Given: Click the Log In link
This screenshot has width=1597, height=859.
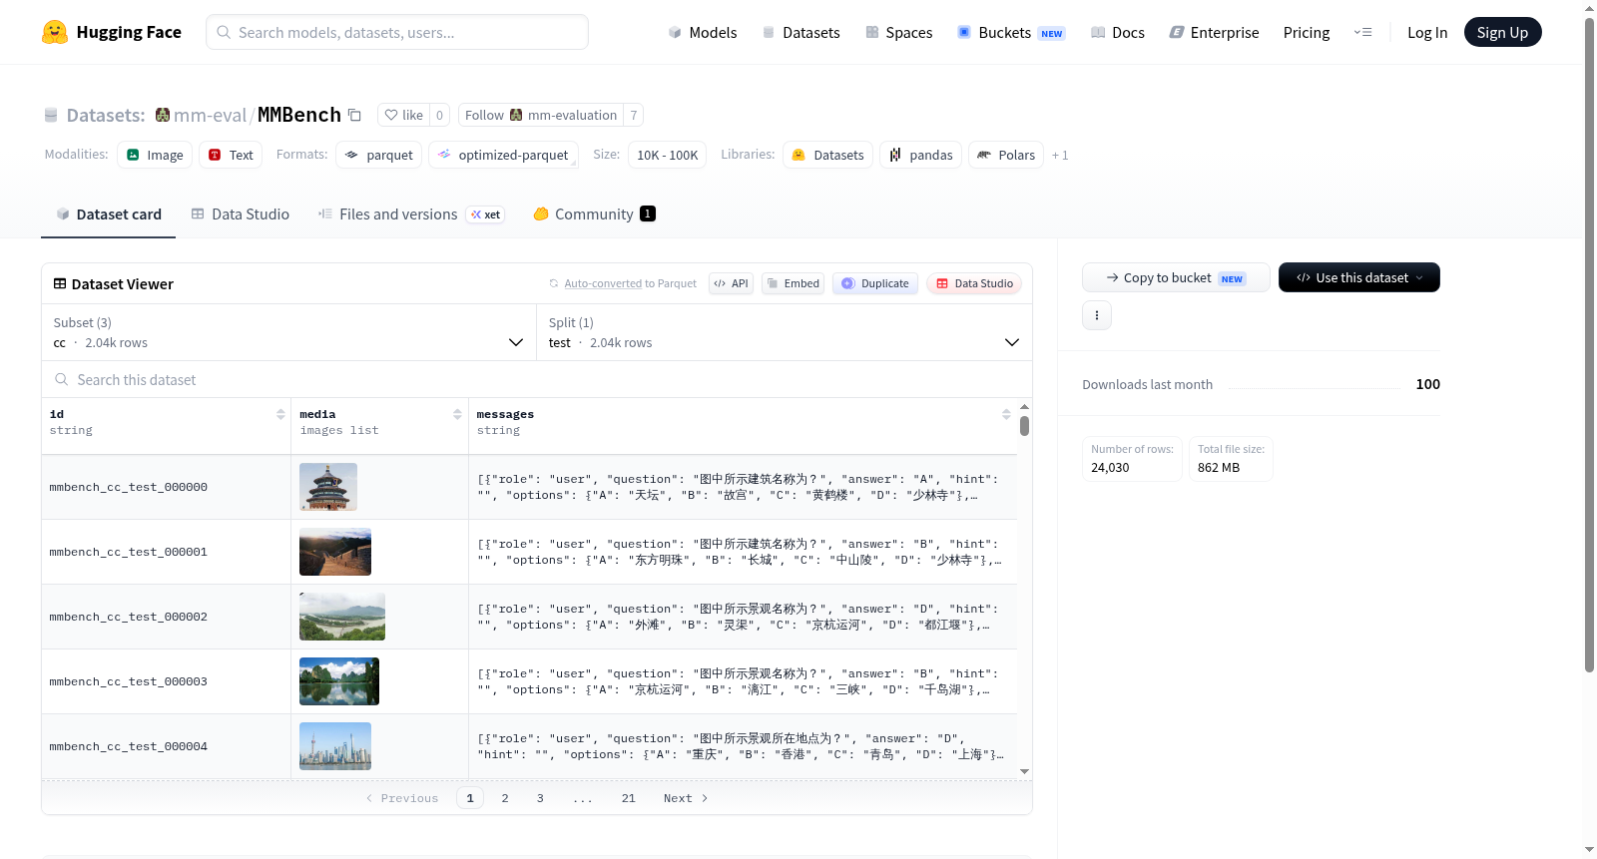Looking at the screenshot, I should point(1427,32).
